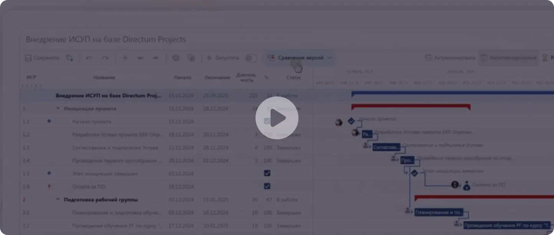Collapse the Инициация проекта group
This screenshot has height=235, width=554.
[x=58, y=108]
